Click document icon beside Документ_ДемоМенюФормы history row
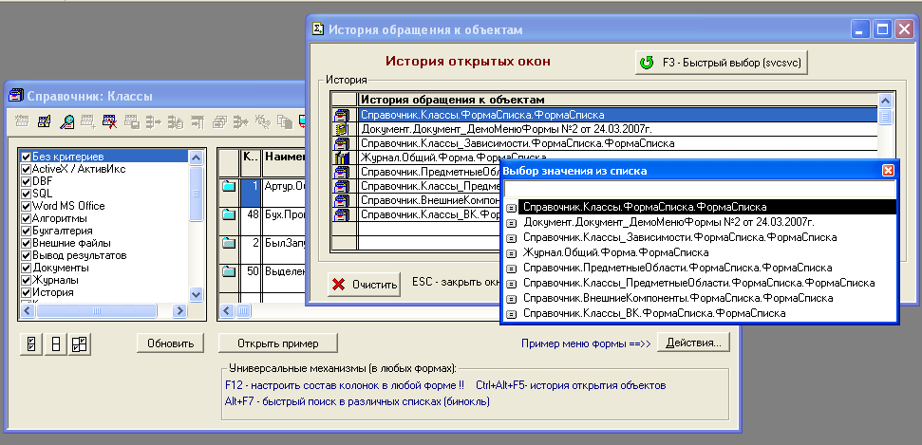The image size is (922, 445). point(343,129)
